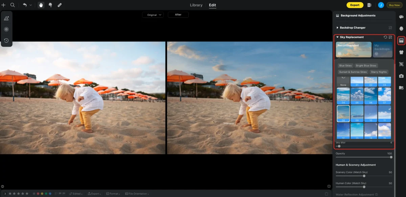Viewport: 406px width, 197px height.
Task: Click the before/after compare icon near Export
Action: [x=369, y=5]
